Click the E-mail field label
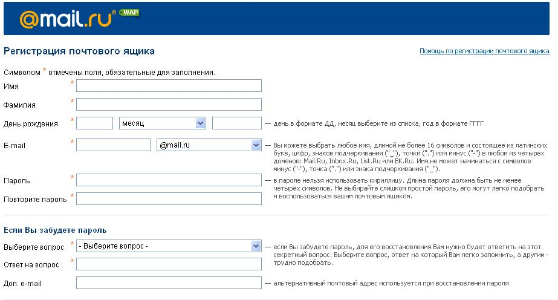The height and width of the screenshot is (300, 558). click(15, 146)
